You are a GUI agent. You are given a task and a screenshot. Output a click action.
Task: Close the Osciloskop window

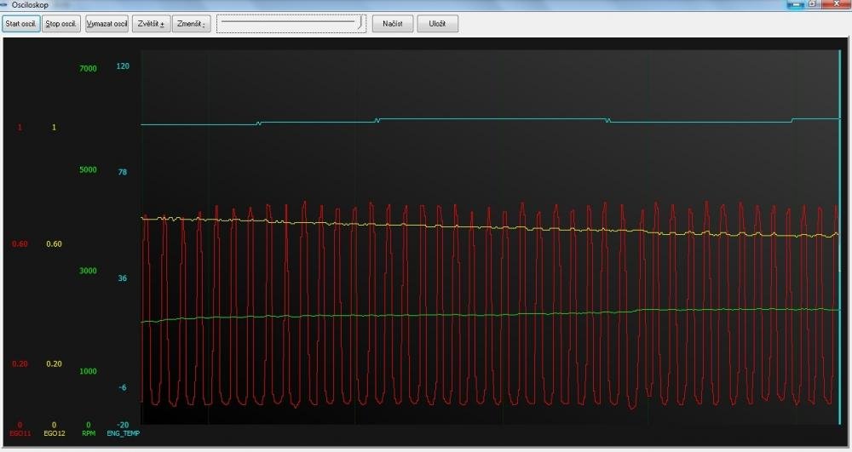(836, 4)
